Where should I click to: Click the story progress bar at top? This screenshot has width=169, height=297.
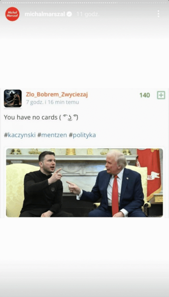tap(84, 3)
